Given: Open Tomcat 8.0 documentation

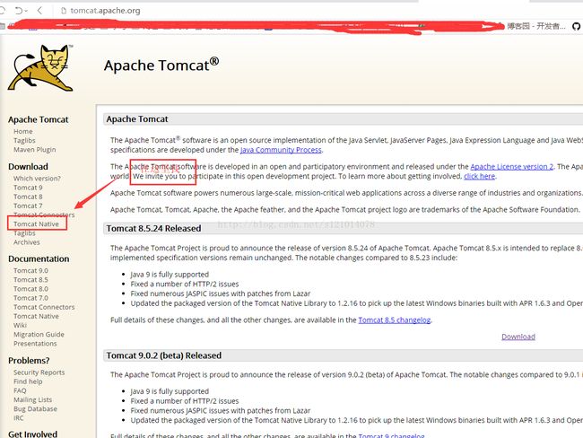Looking at the screenshot, I should click(30, 289).
